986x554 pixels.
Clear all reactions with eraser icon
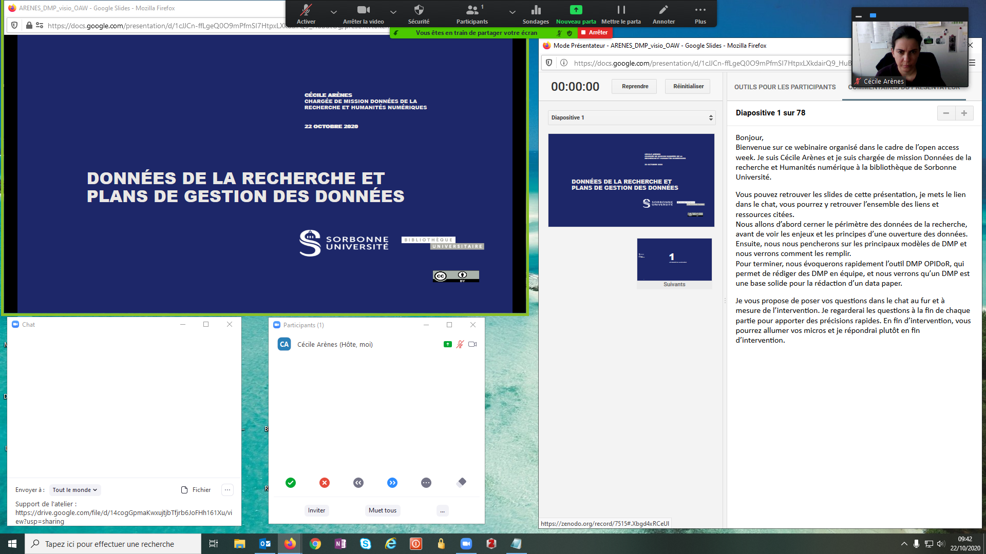point(461,482)
